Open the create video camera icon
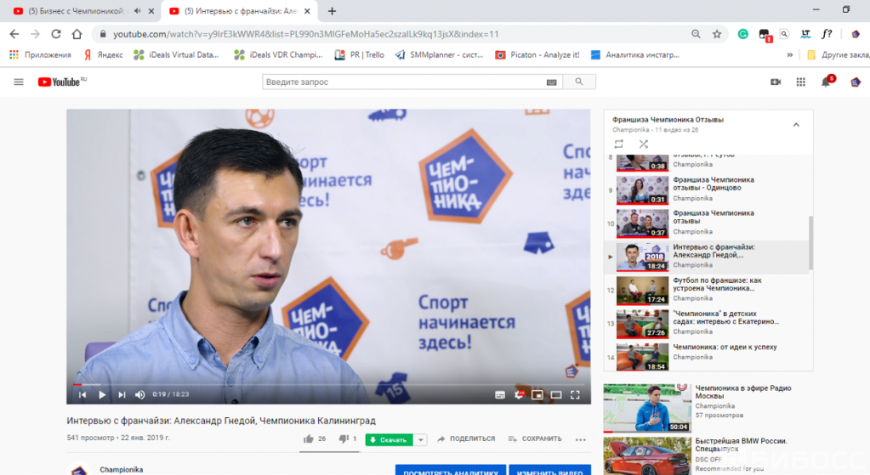 [x=776, y=82]
